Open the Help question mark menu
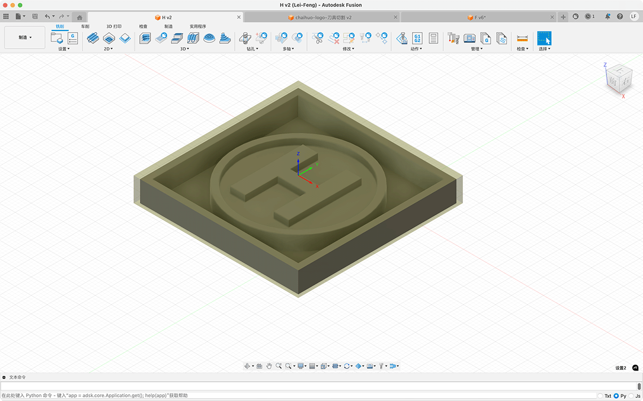This screenshot has width=643, height=401. (620, 17)
